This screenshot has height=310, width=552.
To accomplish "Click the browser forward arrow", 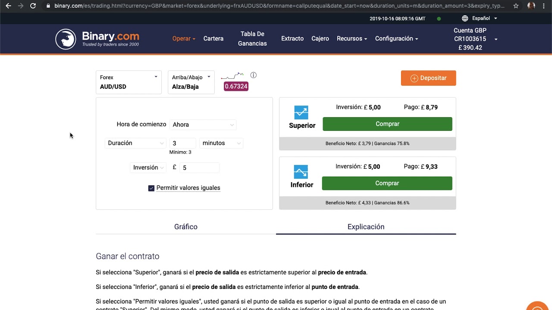I will 20,6.
